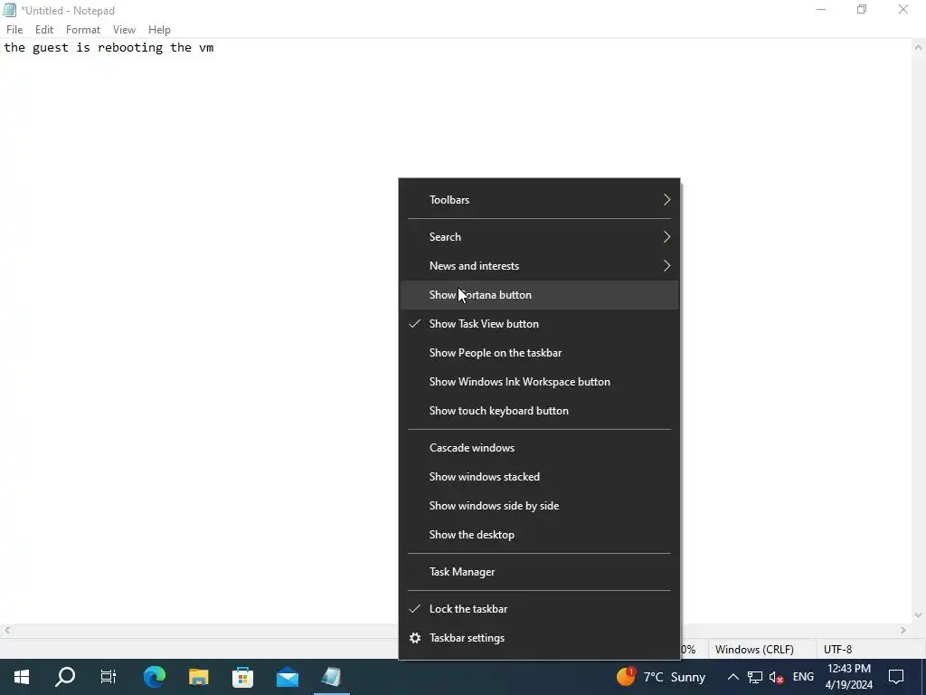Open the weather widget showing 7°C Sunny
The width and height of the screenshot is (926, 695).
pyautogui.click(x=661, y=677)
